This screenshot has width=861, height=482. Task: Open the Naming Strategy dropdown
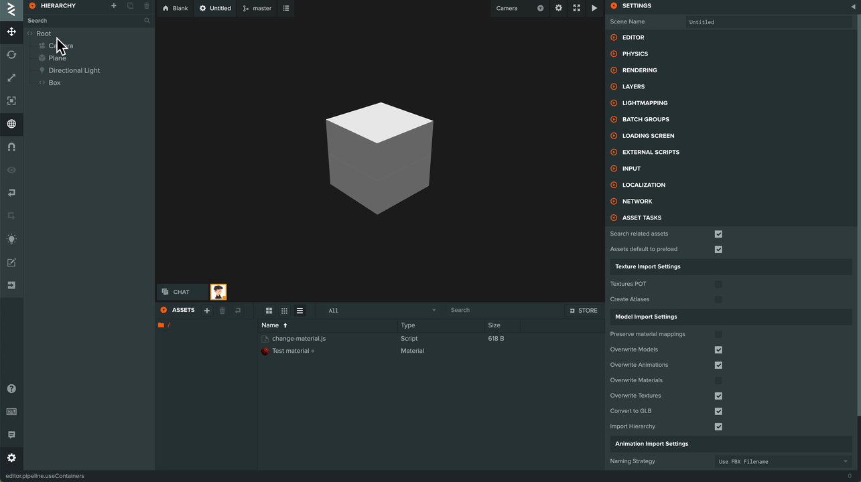[783, 462]
